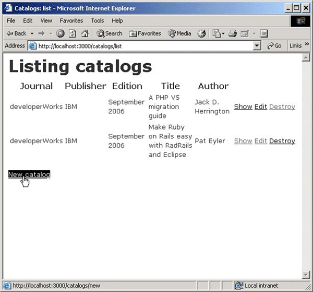This screenshot has width=313, height=292.
Task: Click Show for the Jack D. Herrington entry
Action: pyautogui.click(x=243, y=107)
